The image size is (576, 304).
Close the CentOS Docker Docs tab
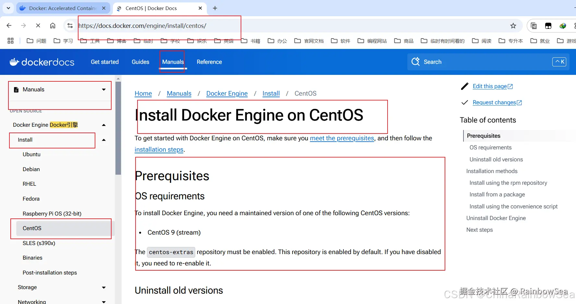(x=200, y=8)
